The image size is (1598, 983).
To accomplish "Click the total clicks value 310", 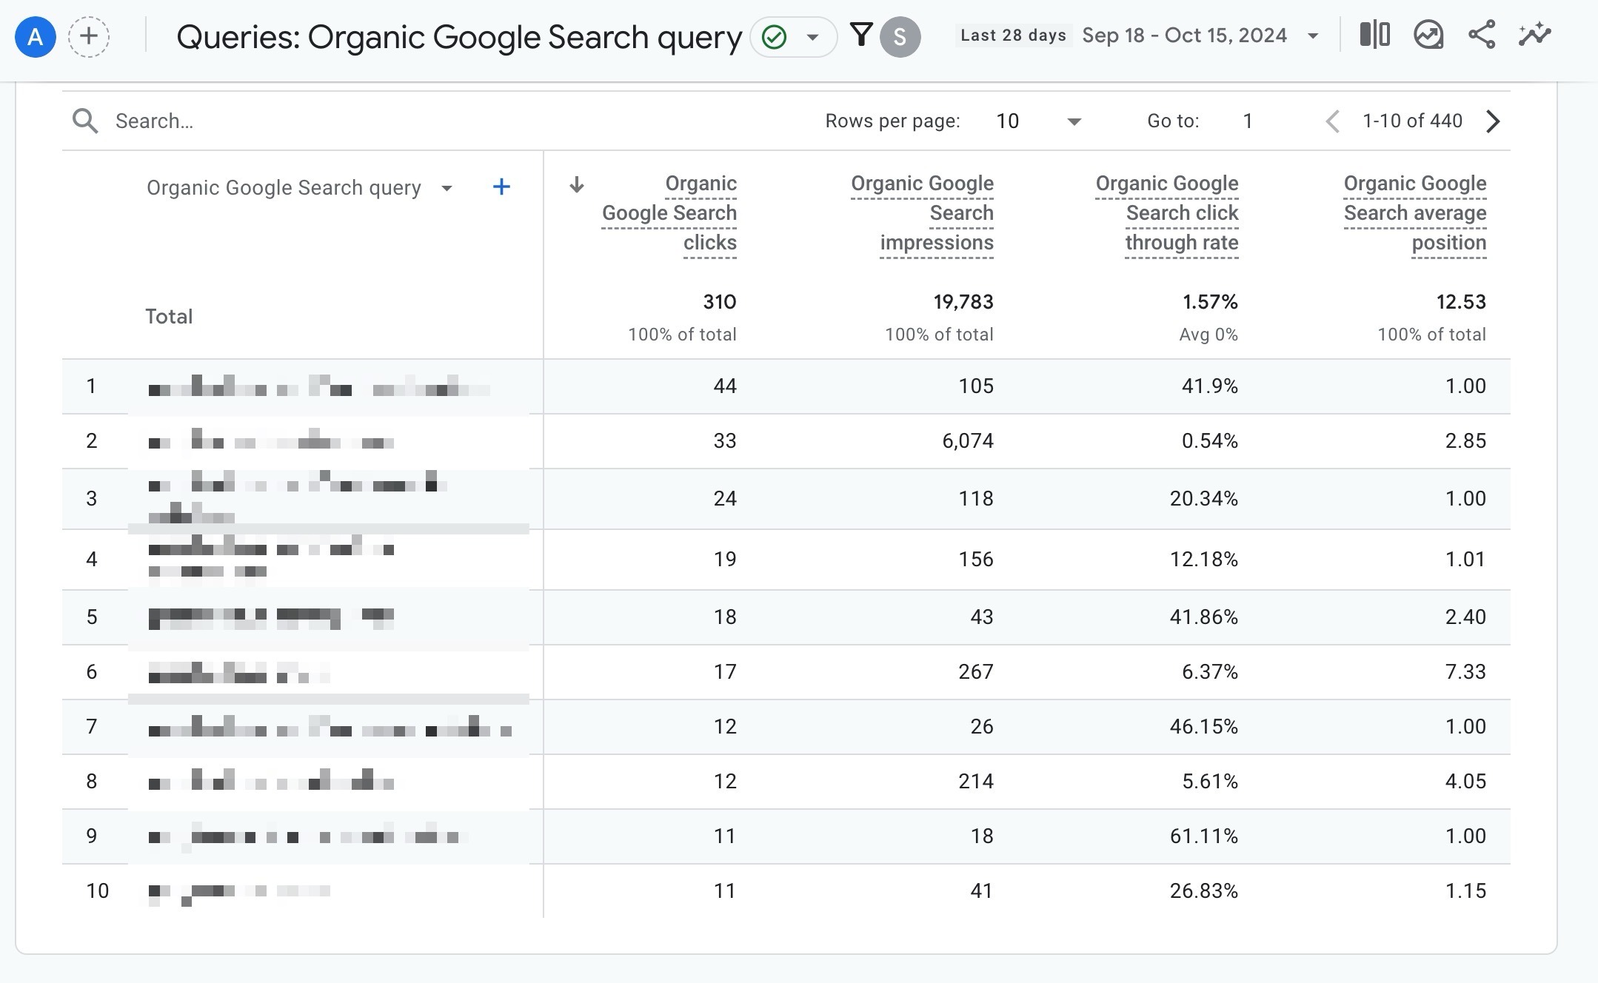I will pos(720,302).
